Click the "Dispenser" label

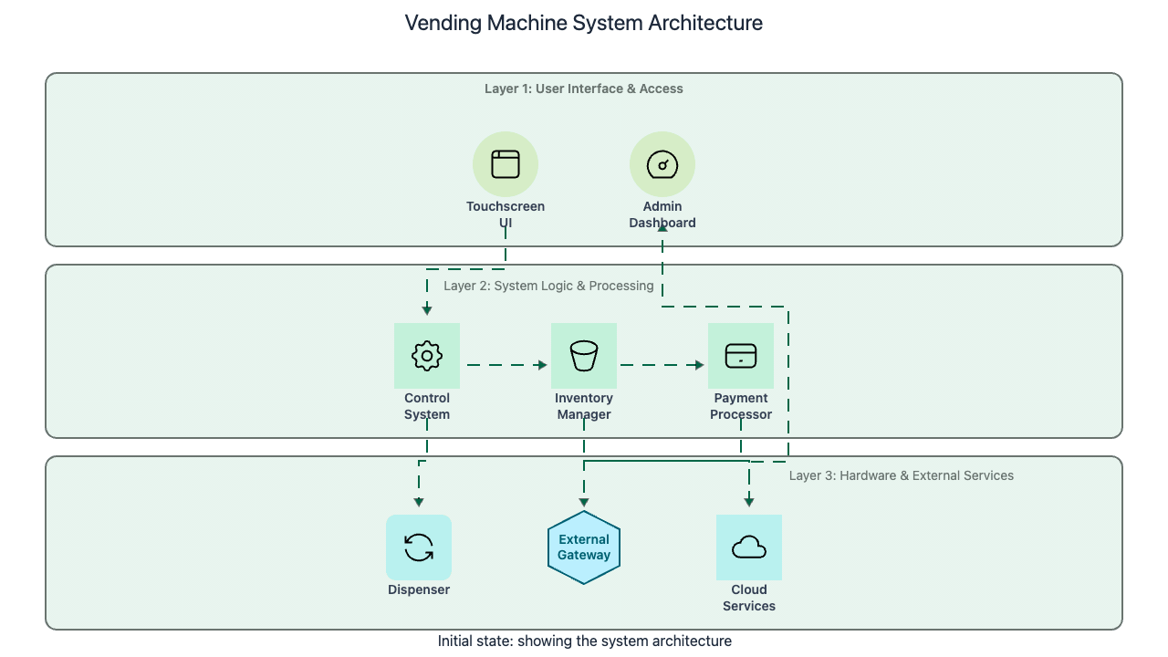419,589
